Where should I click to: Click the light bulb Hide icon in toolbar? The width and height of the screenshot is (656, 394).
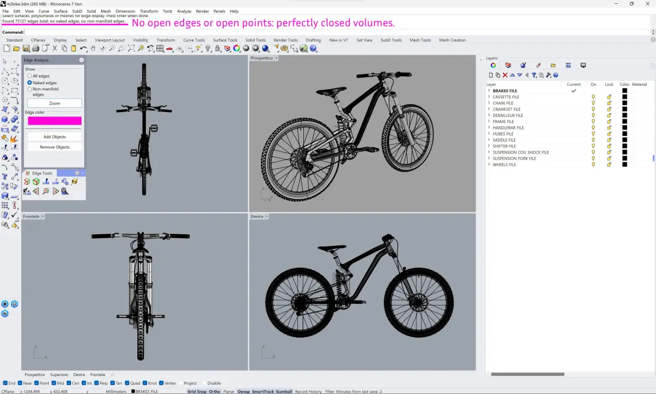[x=208, y=49]
